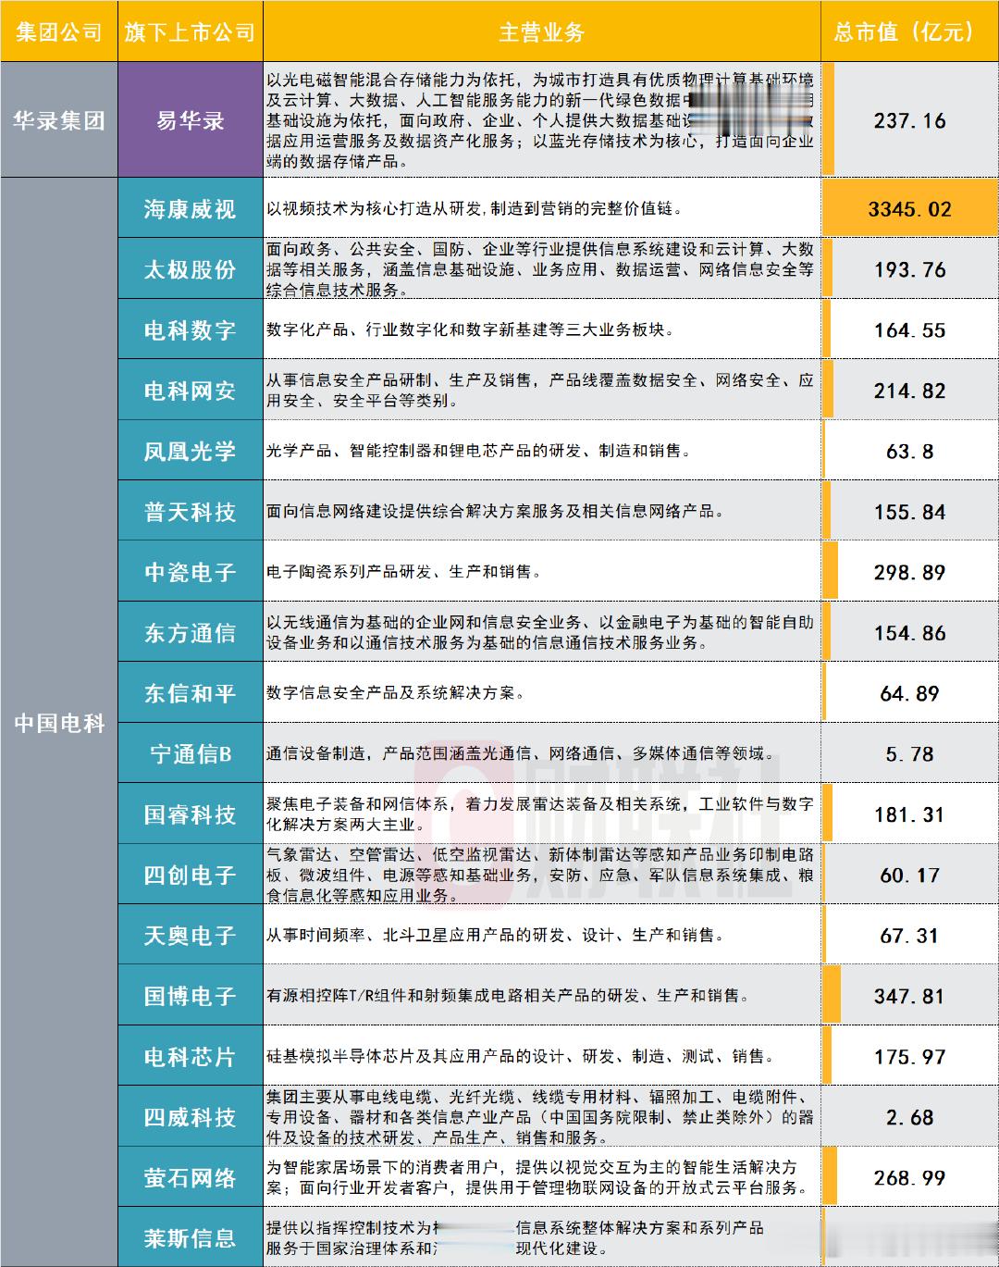Click 太极股份 business description text

pos(540,269)
